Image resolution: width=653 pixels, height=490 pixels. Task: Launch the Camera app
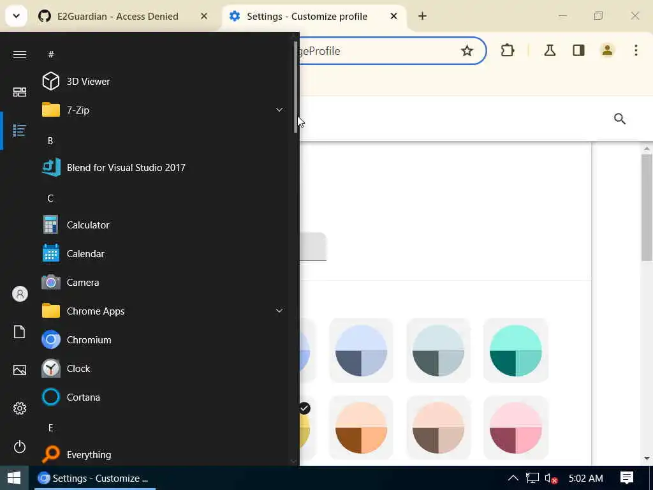point(163,283)
